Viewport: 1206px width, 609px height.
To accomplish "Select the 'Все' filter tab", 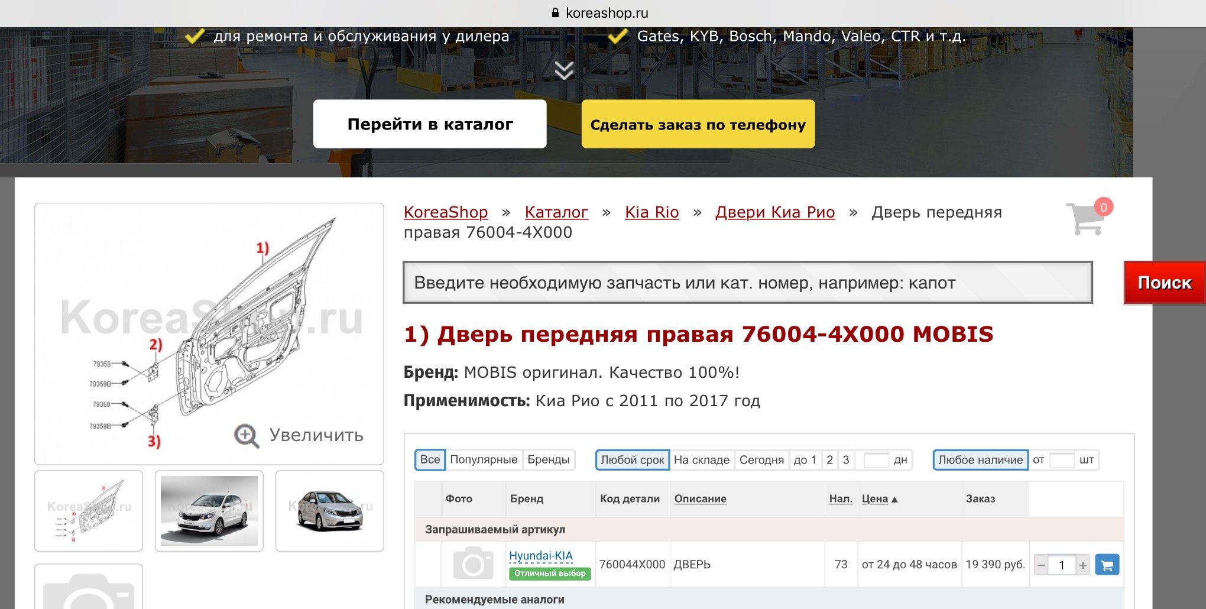I will click(x=430, y=459).
